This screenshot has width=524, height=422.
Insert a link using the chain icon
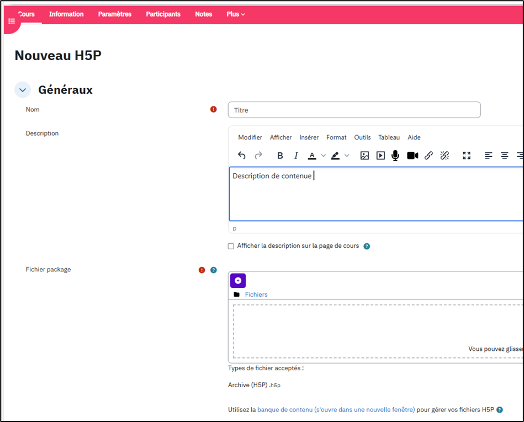pos(428,156)
